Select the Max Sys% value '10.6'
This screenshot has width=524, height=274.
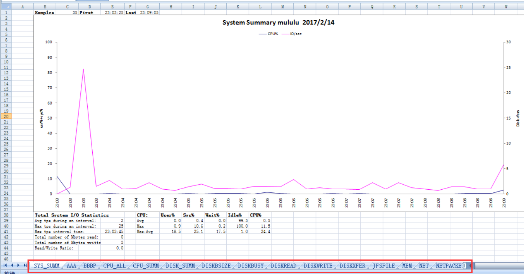click(193, 226)
